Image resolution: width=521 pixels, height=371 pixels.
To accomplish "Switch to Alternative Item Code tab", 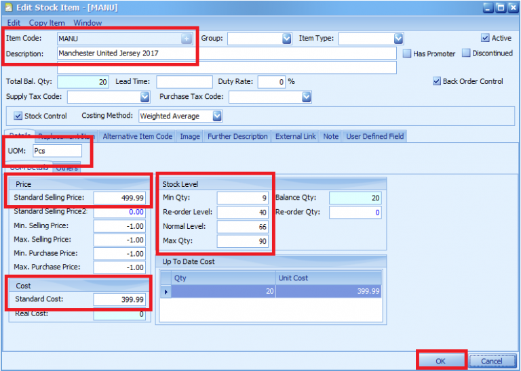I will (x=138, y=136).
